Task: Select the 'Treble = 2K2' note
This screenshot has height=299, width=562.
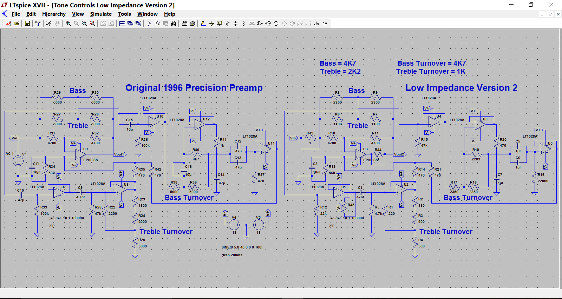Action: pos(340,71)
